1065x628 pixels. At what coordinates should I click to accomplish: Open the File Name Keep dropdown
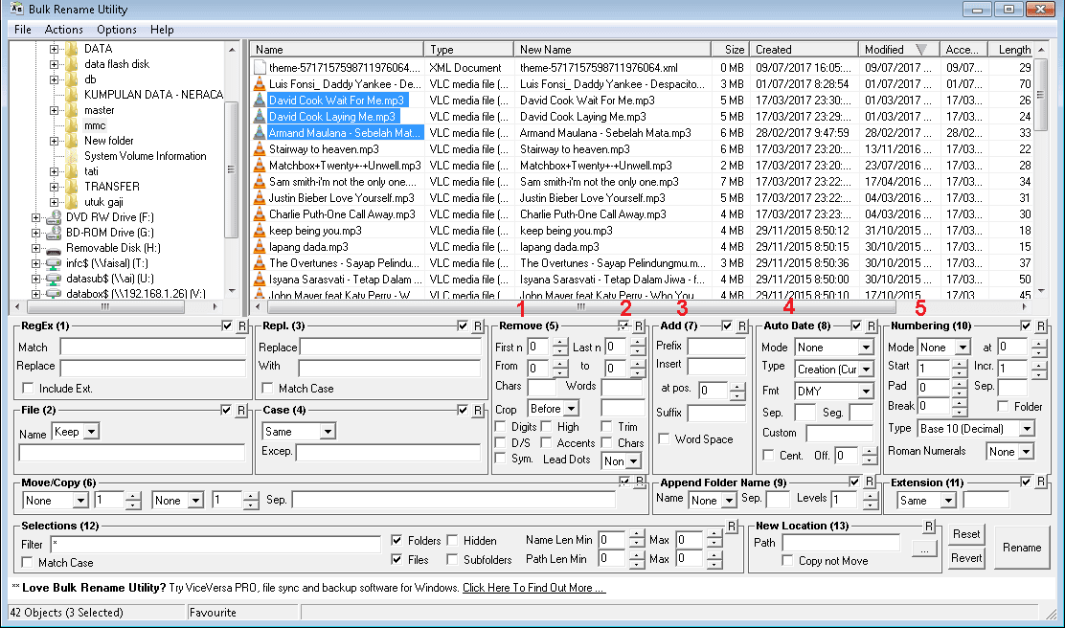tap(76, 432)
